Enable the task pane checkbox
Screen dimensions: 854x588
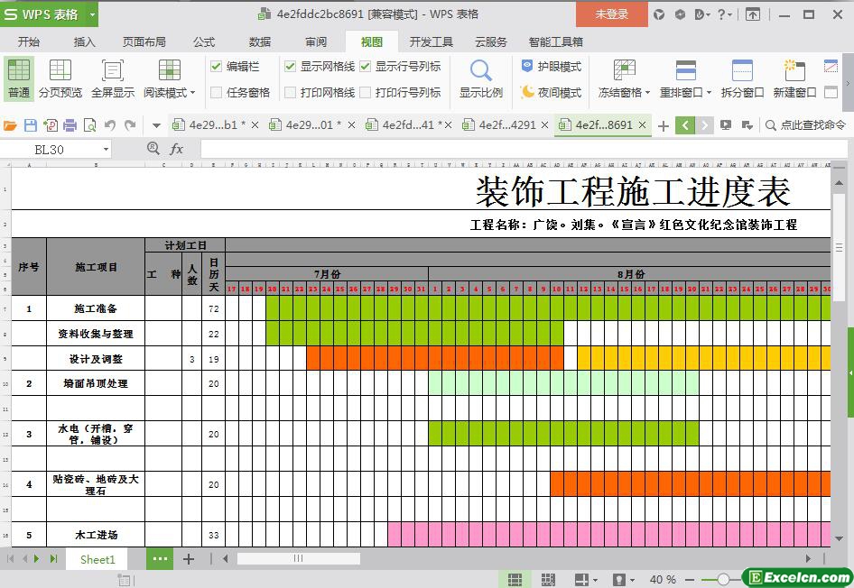click(x=217, y=92)
